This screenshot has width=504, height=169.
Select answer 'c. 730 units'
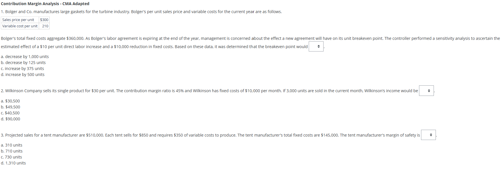pos(11,157)
